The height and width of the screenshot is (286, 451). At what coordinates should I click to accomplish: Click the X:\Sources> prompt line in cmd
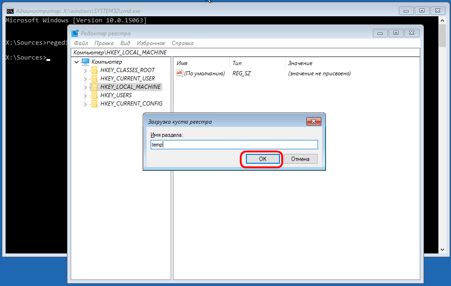coord(27,58)
